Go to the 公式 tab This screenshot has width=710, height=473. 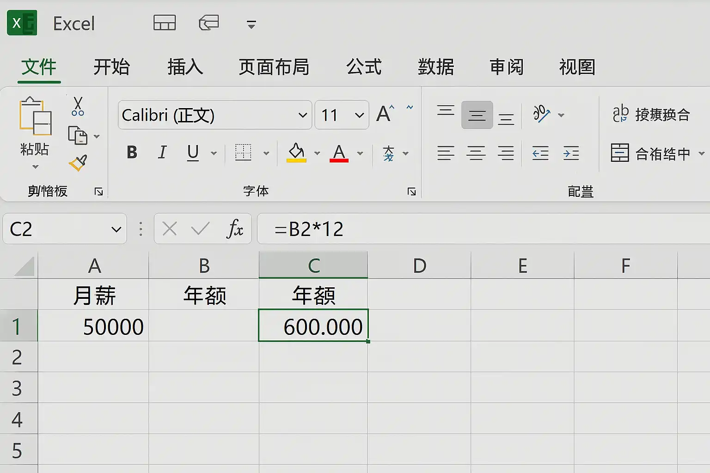tap(364, 67)
